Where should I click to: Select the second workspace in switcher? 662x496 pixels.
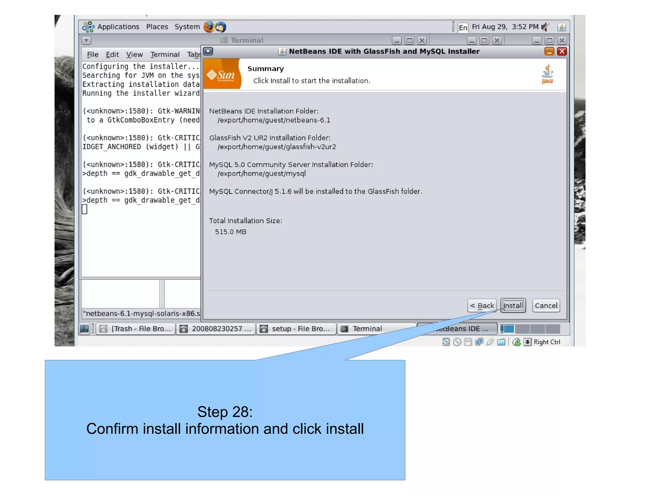pos(522,329)
